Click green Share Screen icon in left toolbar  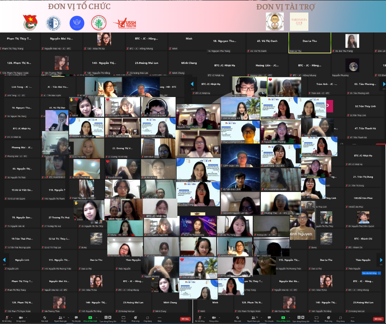tap(90, 317)
